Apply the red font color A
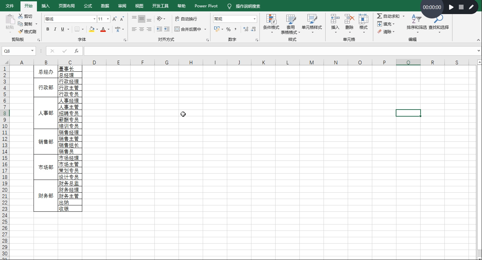This screenshot has width=482, height=260. point(103,29)
